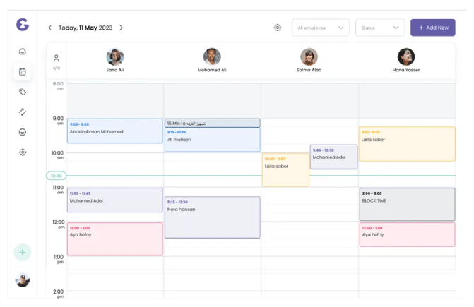Viewport: 474px width, 307px height.
Task: Select the calendar icon in sidebar
Action: [x=23, y=71]
